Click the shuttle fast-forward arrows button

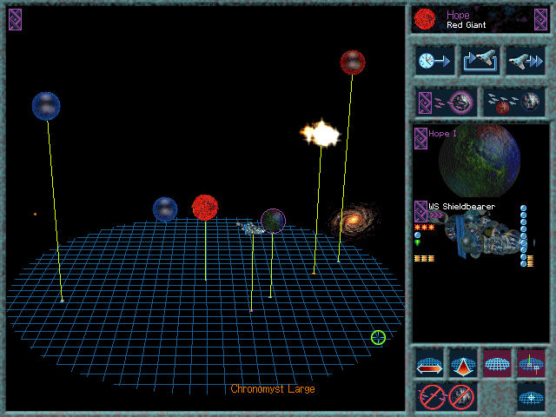point(525,61)
